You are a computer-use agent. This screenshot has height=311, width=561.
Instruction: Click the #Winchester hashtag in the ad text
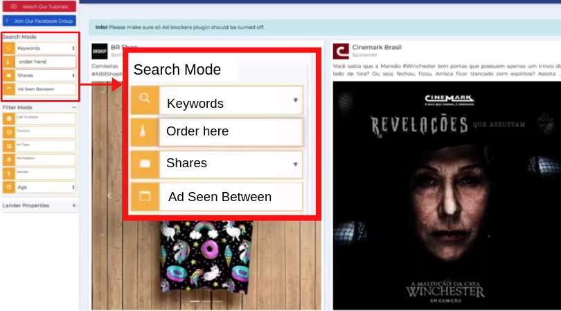tap(420, 66)
